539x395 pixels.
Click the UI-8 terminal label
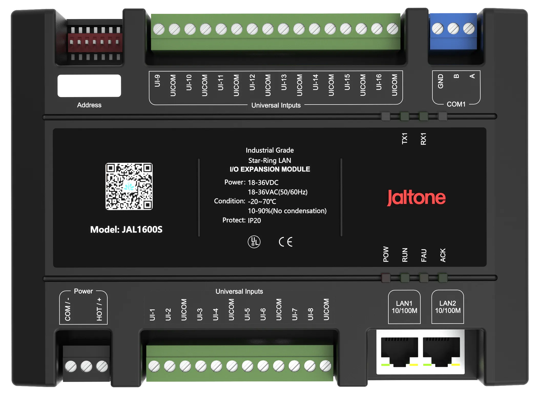310,315
